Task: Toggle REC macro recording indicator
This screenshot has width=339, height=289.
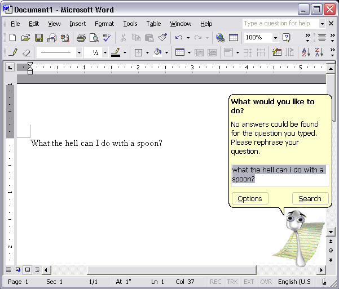Action: (215, 282)
